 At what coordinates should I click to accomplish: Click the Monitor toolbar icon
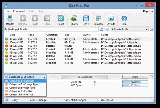(x=10, y=20)
